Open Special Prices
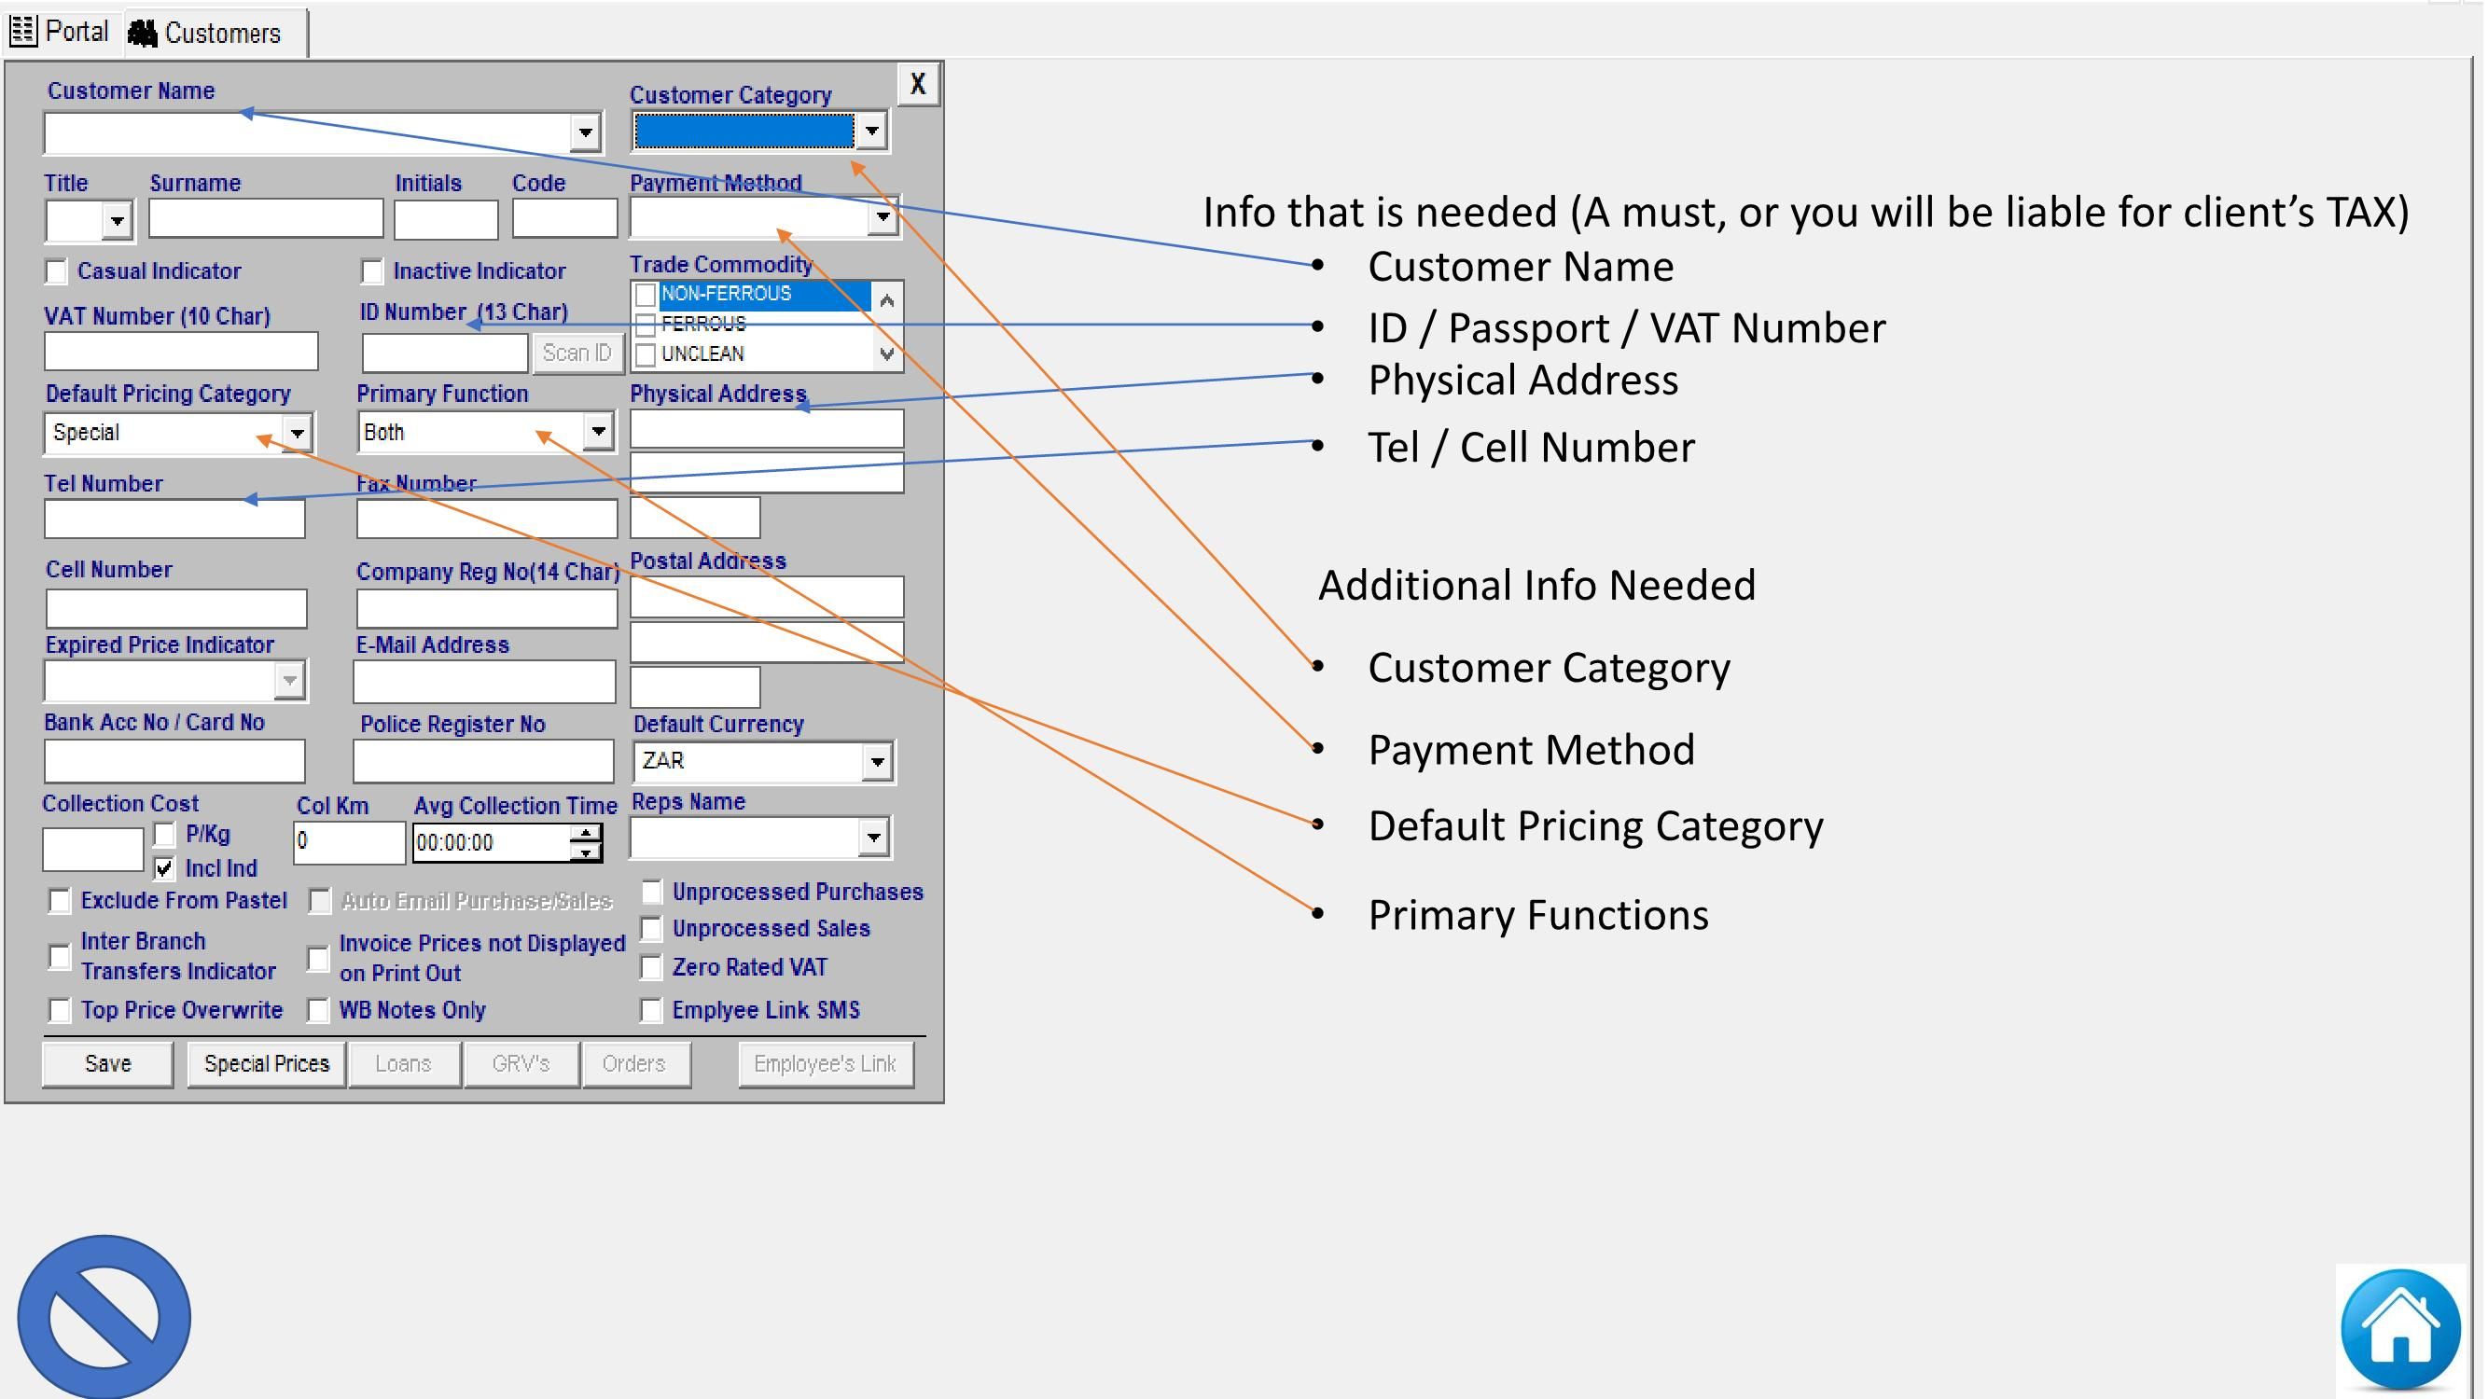This screenshot has height=1399, width=2488. click(x=266, y=1063)
